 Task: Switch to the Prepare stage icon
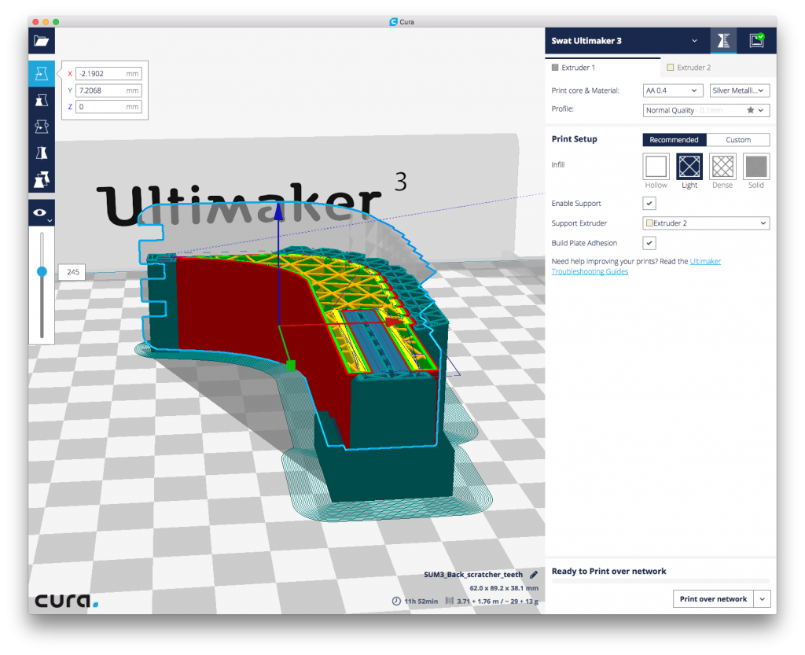723,41
